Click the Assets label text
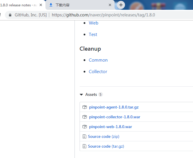This screenshot has width=193, height=158. (x=91, y=94)
